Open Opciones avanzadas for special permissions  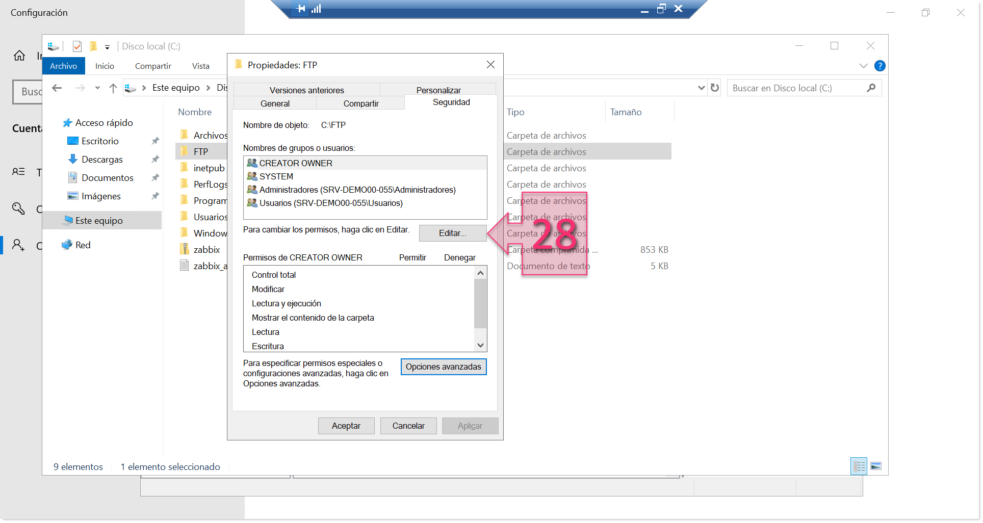tap(443, 367)
